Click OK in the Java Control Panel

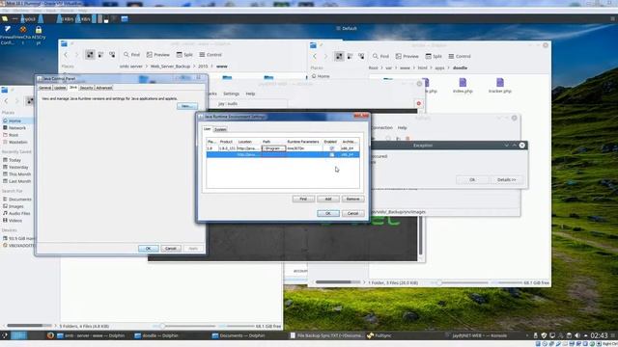148,249
